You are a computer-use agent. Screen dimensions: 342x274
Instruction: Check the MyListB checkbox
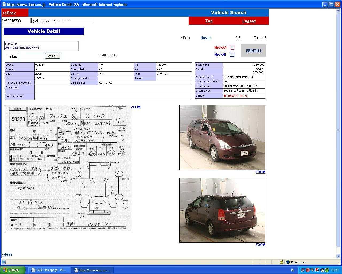(232, 55)
